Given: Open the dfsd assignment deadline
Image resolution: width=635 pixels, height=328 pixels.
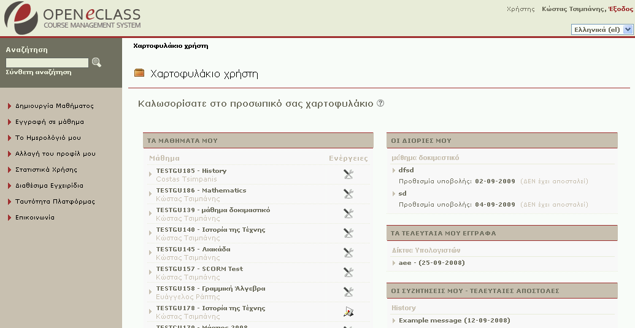Looking at the screenshot, I should (x=406, y=170).
